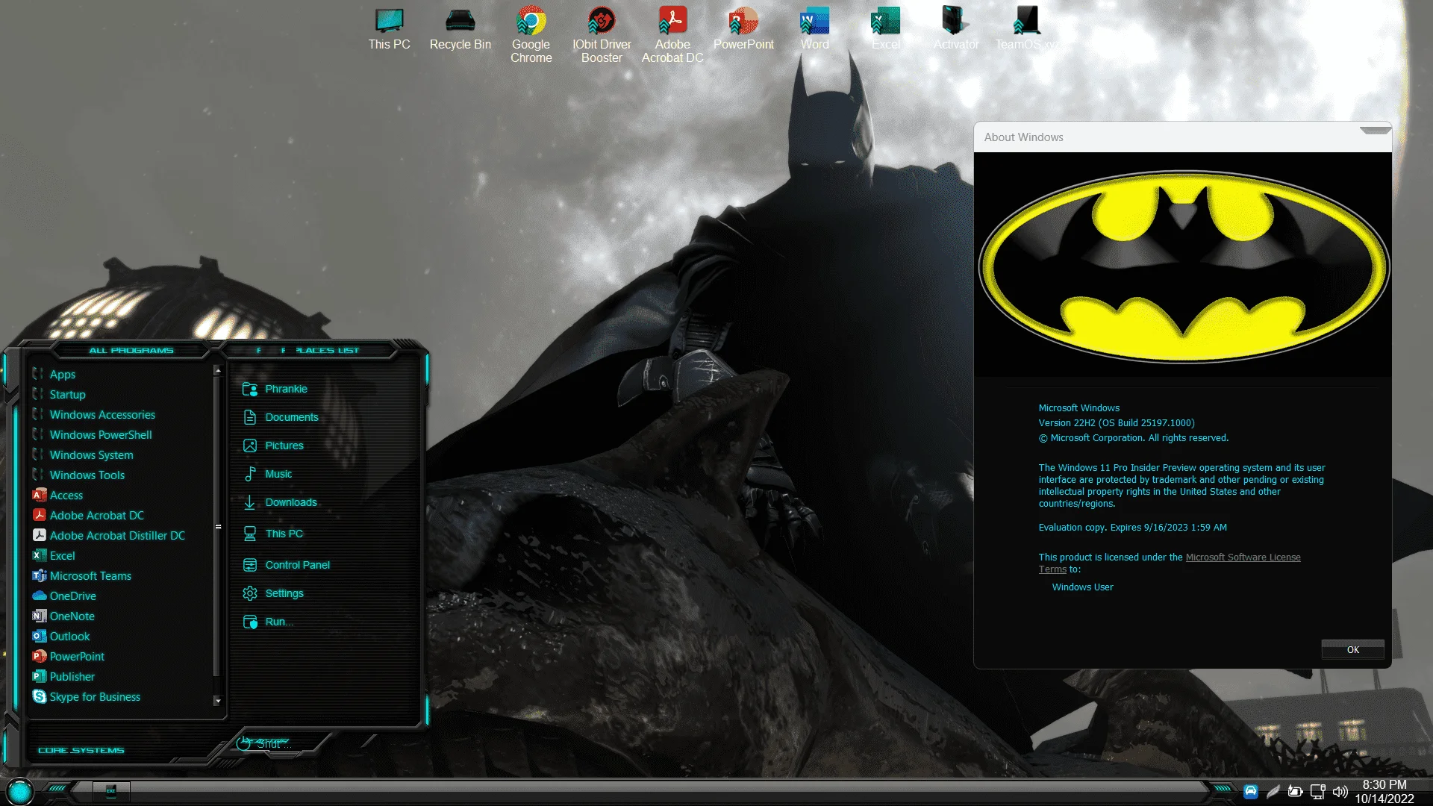Open Recycle Bin desktop icon
The height and width of the screenshot is (806, 1433).
[460, 29]
